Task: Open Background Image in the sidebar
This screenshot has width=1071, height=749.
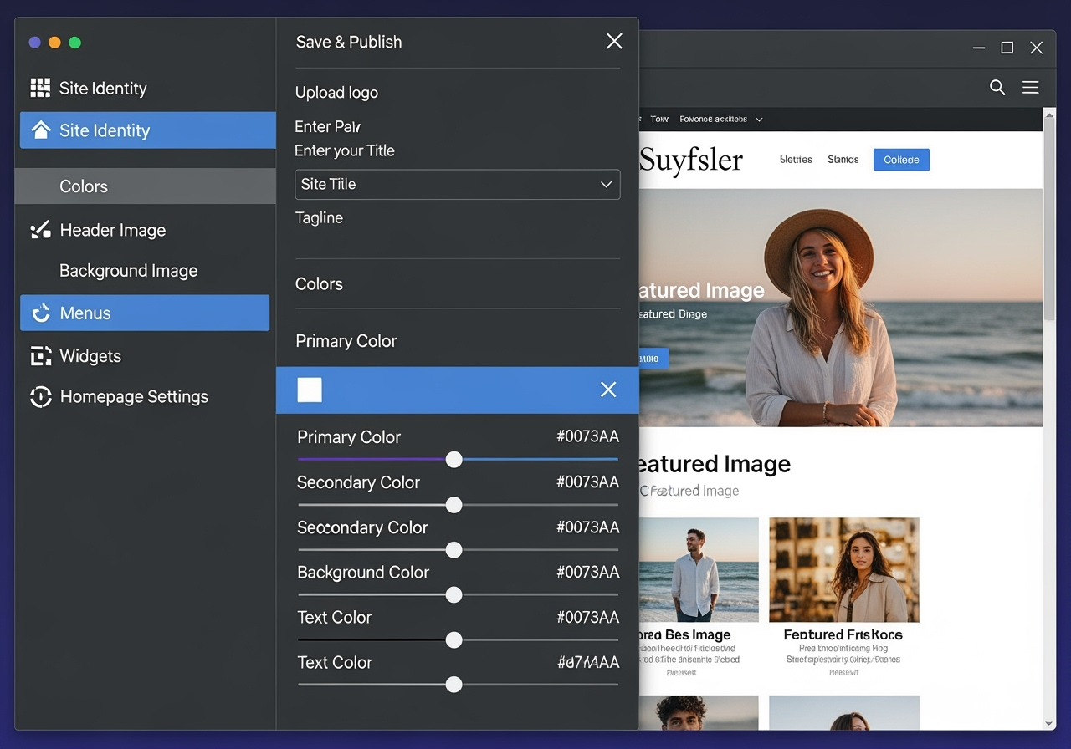Action: click(x=129, y=271)
